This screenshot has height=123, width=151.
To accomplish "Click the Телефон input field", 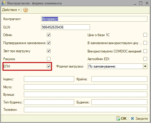I will [x=85, y=110].
